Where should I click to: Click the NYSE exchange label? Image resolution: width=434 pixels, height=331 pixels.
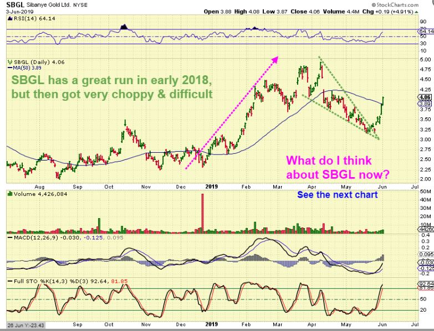(x=80, y=5)
